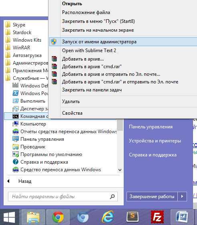Launch Sublime Text from the taskbar
Image resolution: width=197 pixels, height=225 pixels.
[133, 217]
